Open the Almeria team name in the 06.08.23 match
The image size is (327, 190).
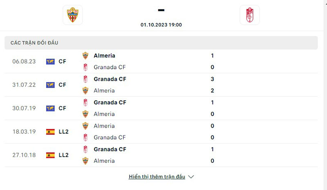point(104,56)
